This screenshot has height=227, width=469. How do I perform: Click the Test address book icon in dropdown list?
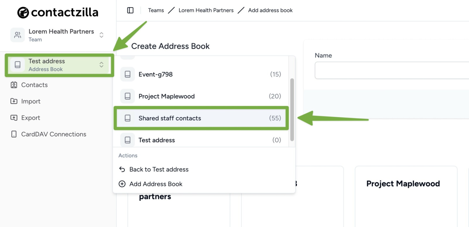coord(128,140)
